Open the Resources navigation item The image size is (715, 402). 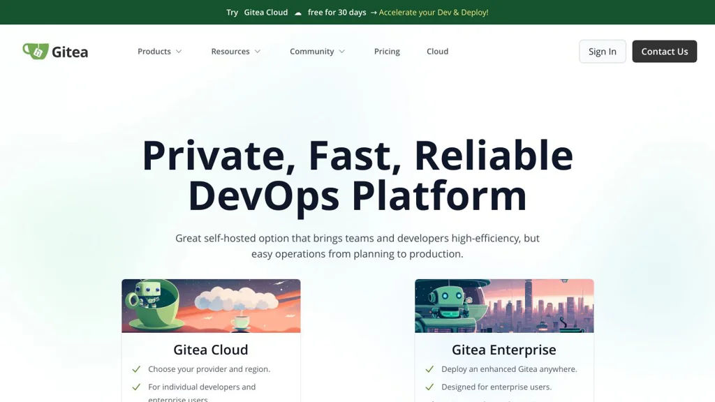click(x=230, y=52)
